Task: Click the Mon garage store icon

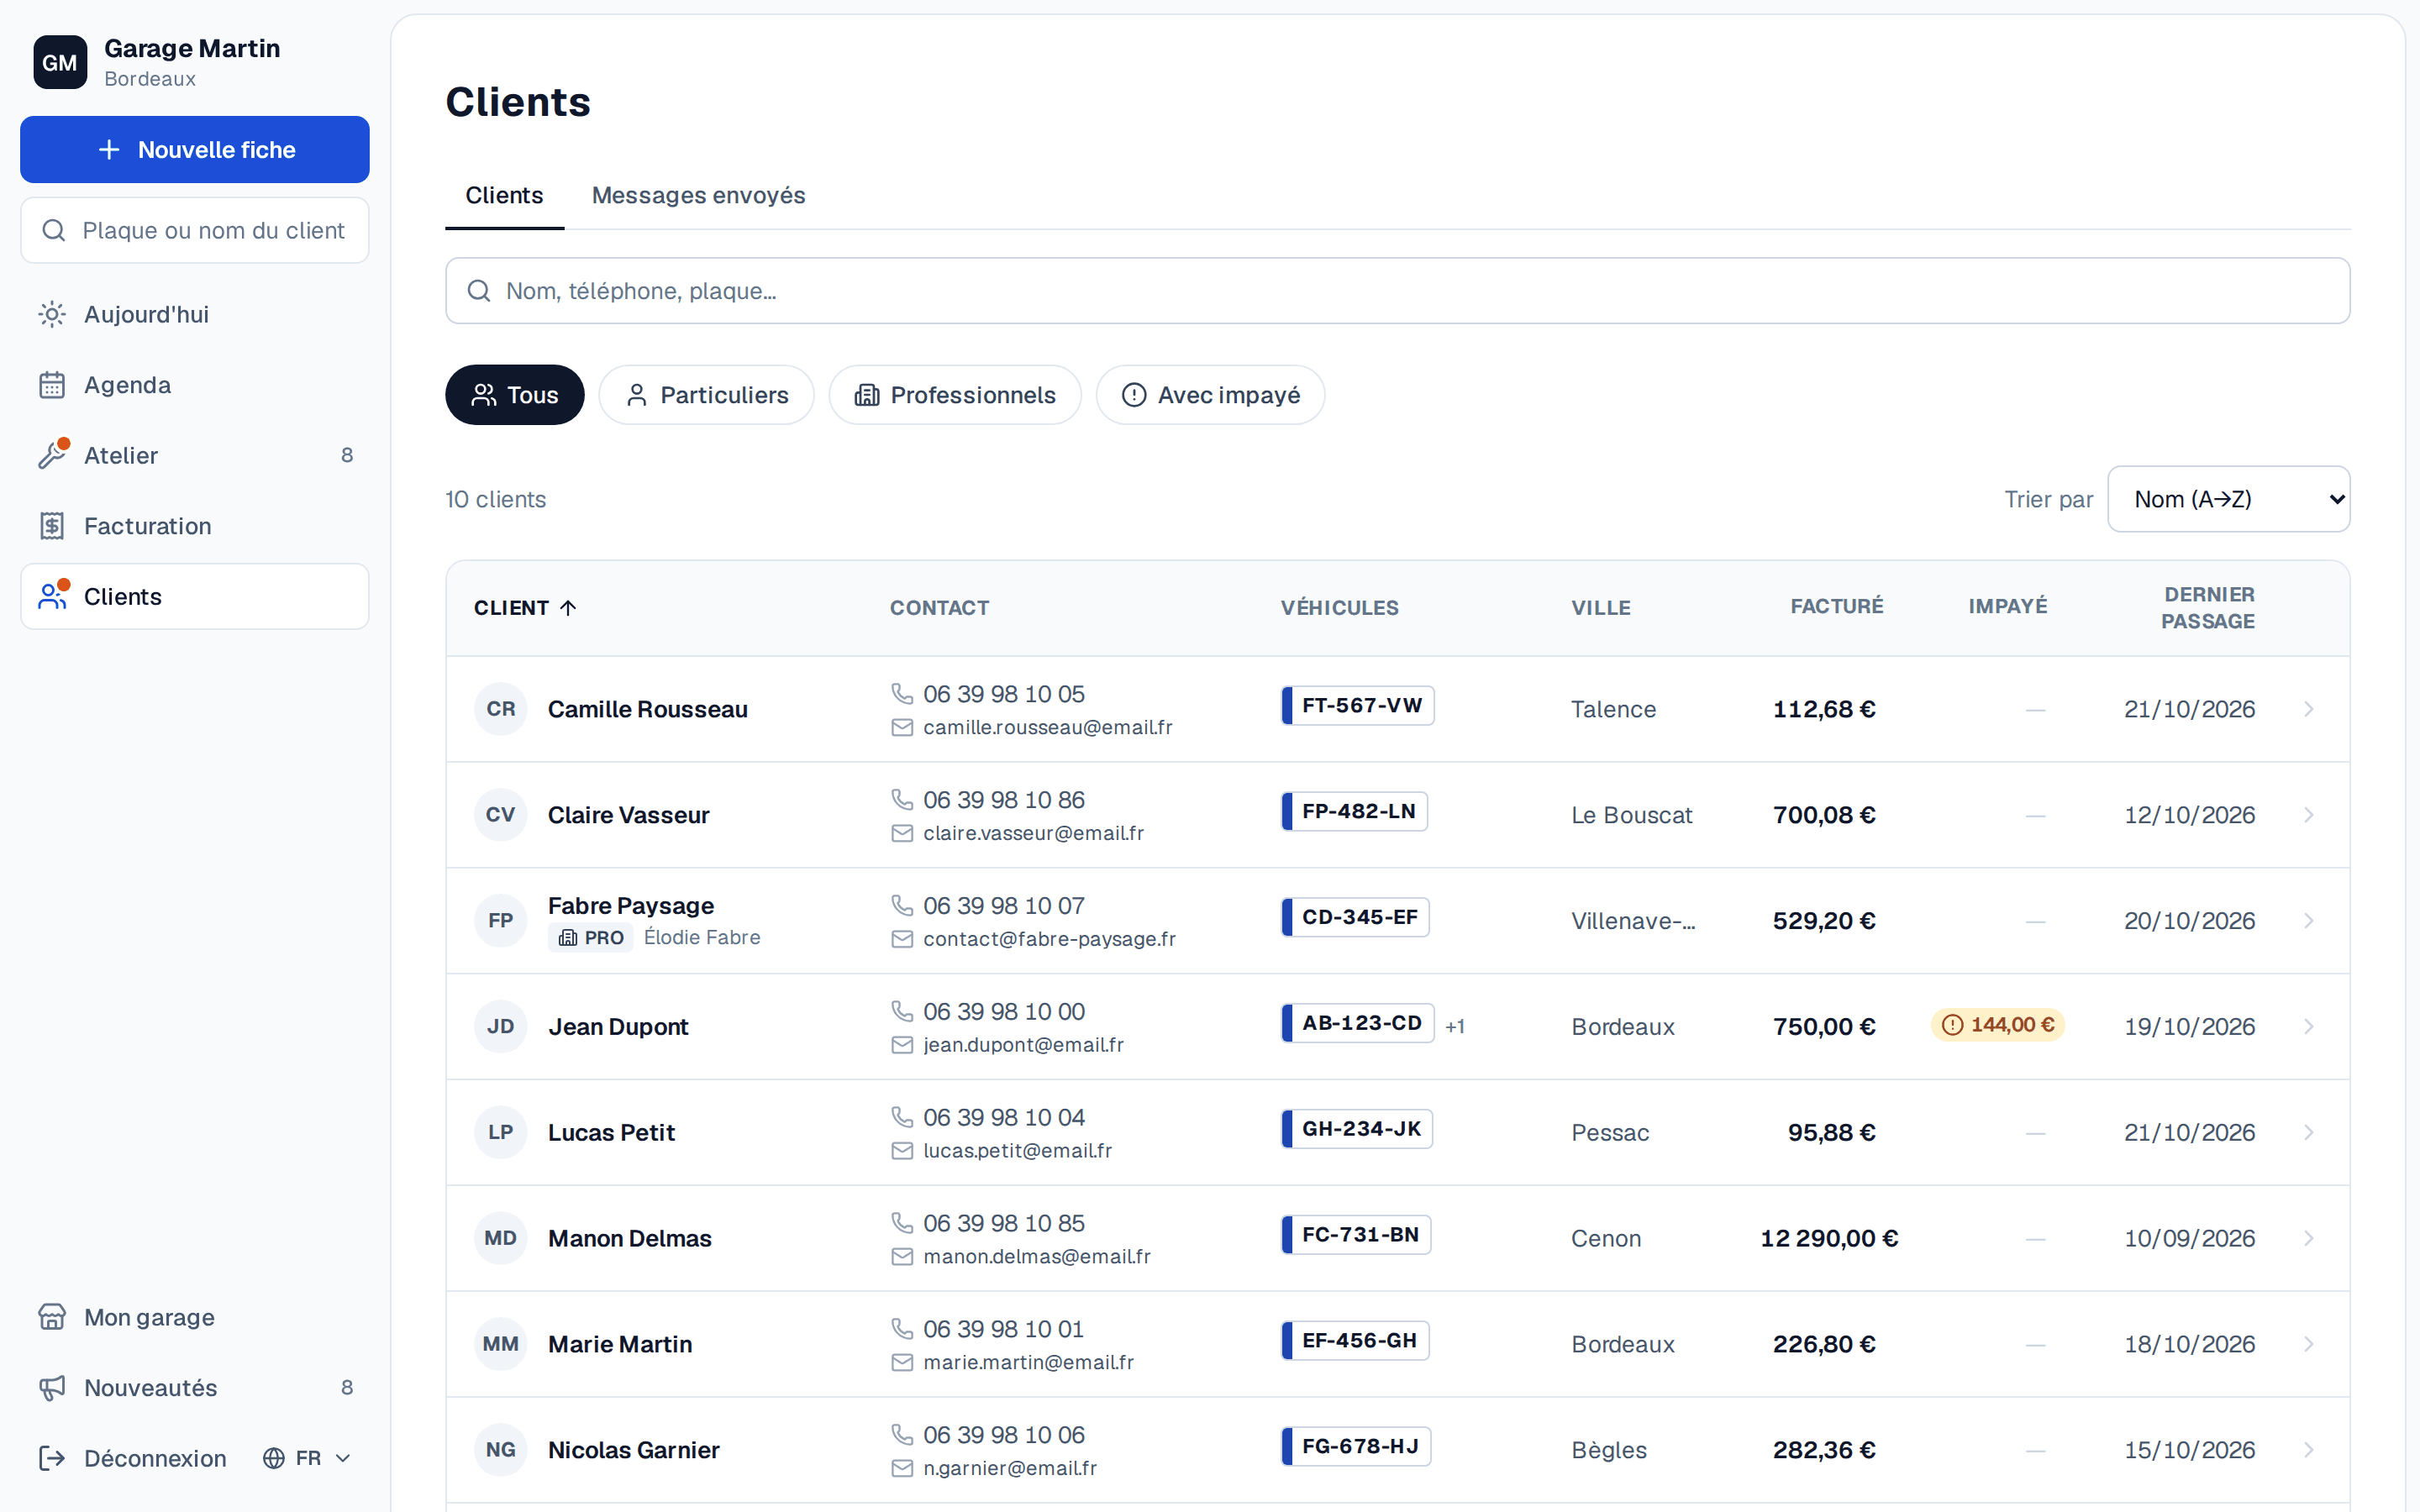Action: 52,1317
